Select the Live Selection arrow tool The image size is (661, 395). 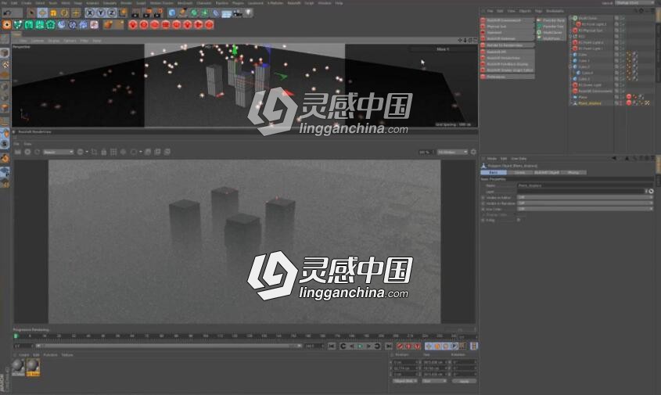(x=31, y=13)
